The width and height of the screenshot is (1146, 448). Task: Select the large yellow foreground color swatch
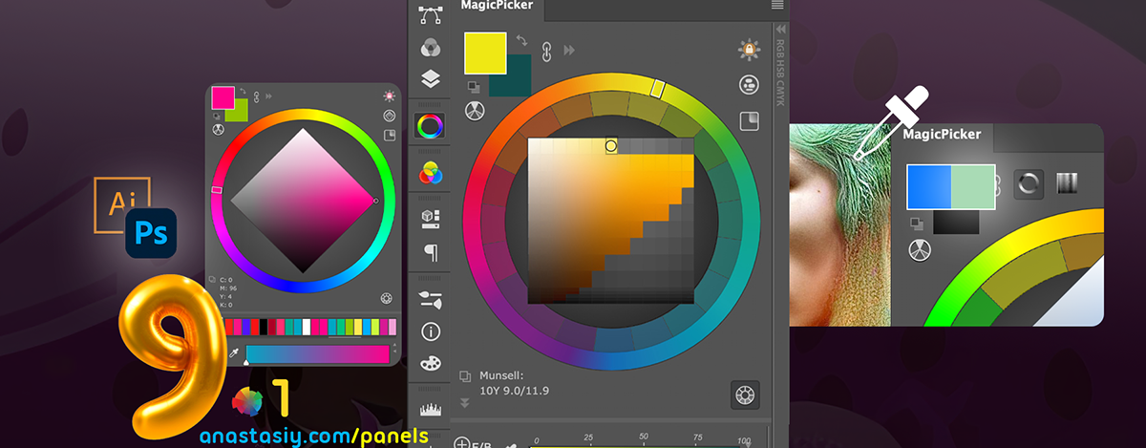point(484,53)
